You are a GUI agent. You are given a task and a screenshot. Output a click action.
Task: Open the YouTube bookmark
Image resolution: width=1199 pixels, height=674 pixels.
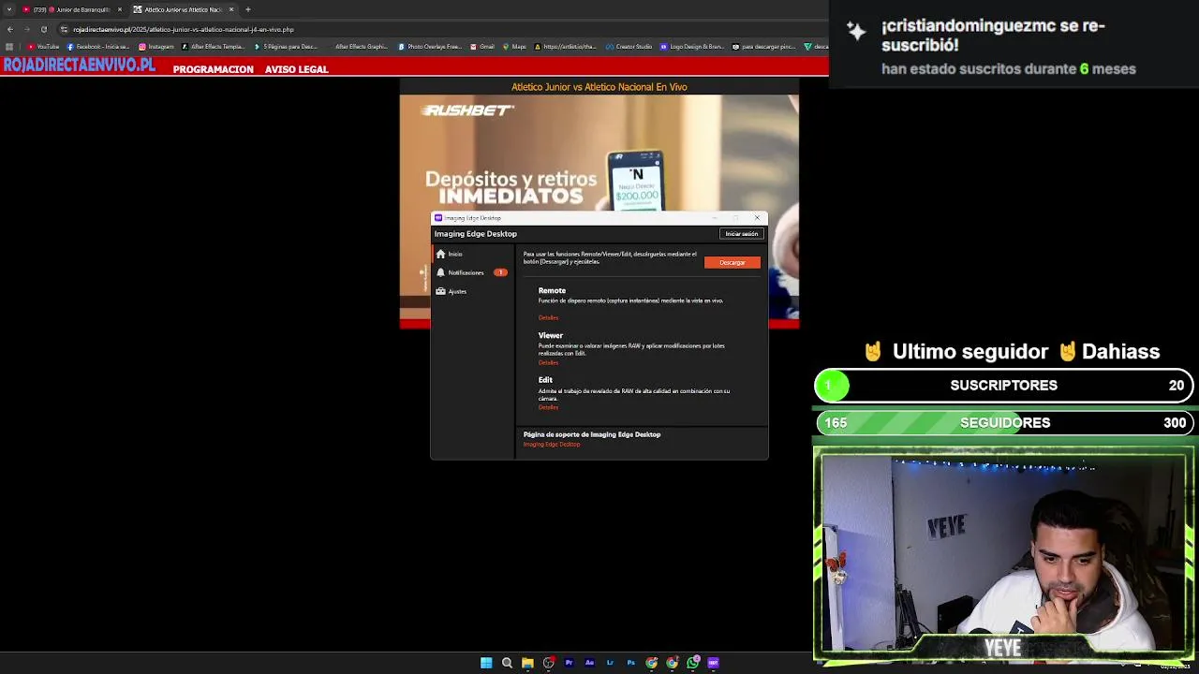[43, 47]
